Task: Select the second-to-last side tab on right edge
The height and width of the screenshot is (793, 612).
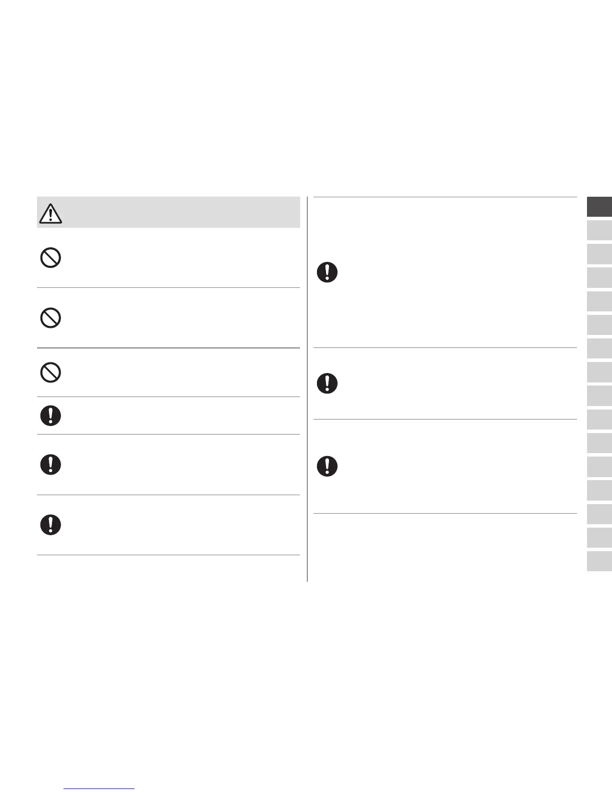Action: click(599, 538)
